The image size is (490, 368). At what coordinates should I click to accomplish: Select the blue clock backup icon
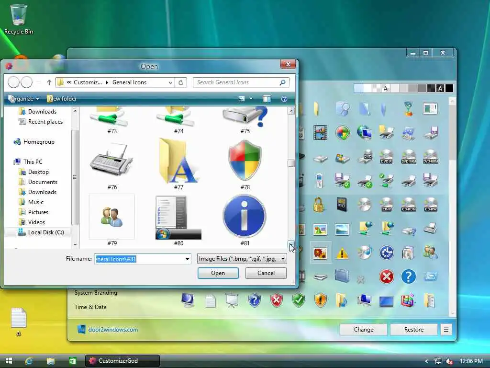387,253
